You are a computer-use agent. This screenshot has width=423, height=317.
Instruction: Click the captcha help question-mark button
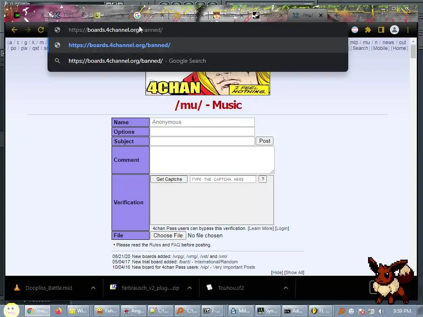pos(262,179)
